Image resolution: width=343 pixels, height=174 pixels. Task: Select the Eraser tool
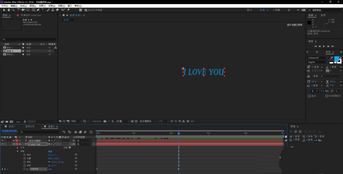[x=57, y=10]
